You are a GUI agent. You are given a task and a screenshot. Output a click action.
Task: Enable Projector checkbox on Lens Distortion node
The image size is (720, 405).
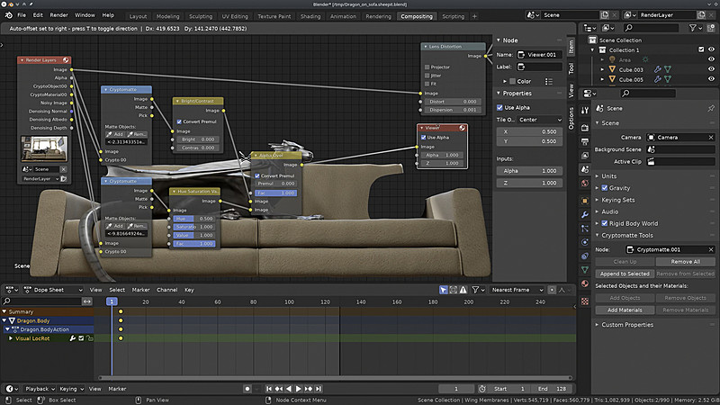pos(427,67)
